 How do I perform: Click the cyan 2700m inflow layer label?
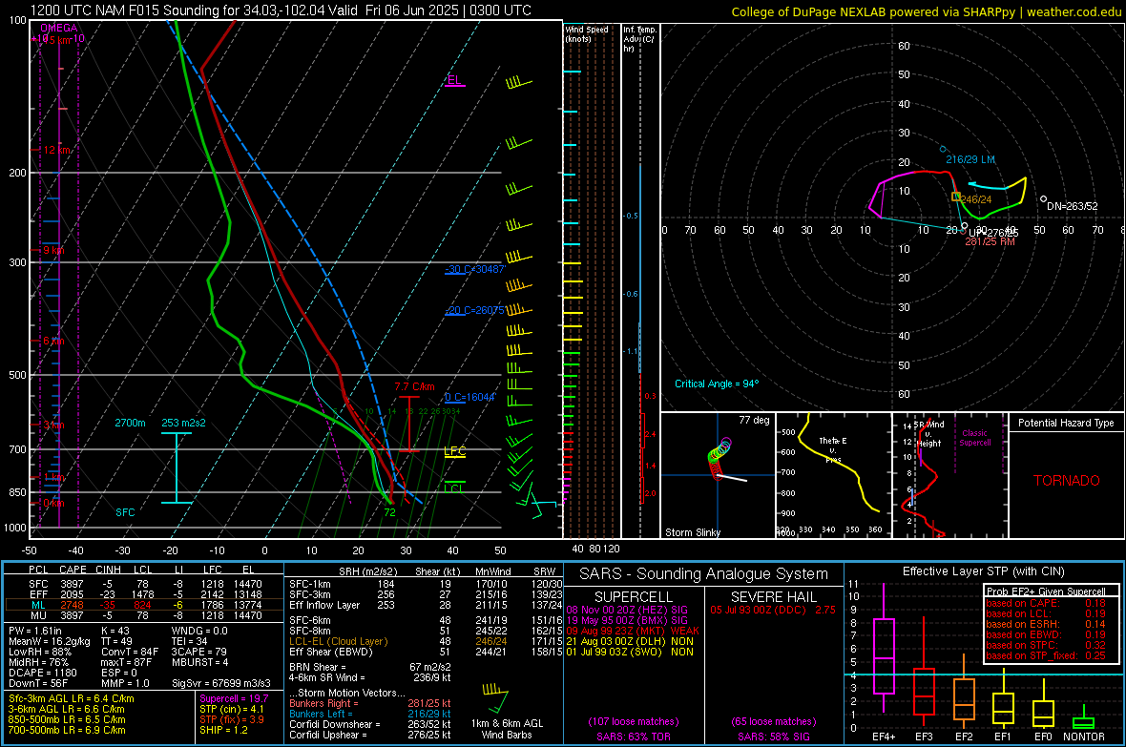coord(130,423)
